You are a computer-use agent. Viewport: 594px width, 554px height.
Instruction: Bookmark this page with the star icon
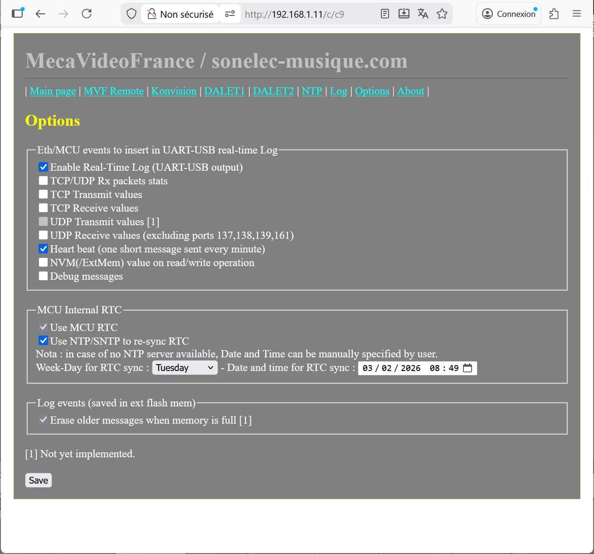pos(442,14)
